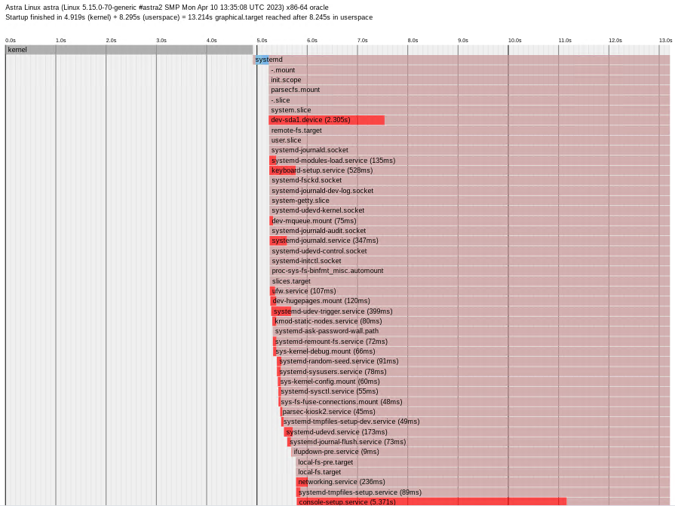Click systemd-tmpfiles-setup.service (89ms)
Viewport: 675px width, 506px height.
(360, 492)
